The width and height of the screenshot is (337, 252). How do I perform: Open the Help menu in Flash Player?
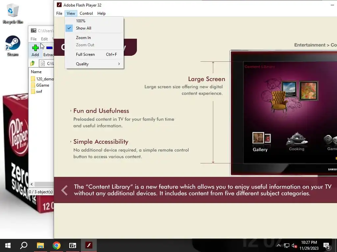pyautogui.click(x=101, y=13)
